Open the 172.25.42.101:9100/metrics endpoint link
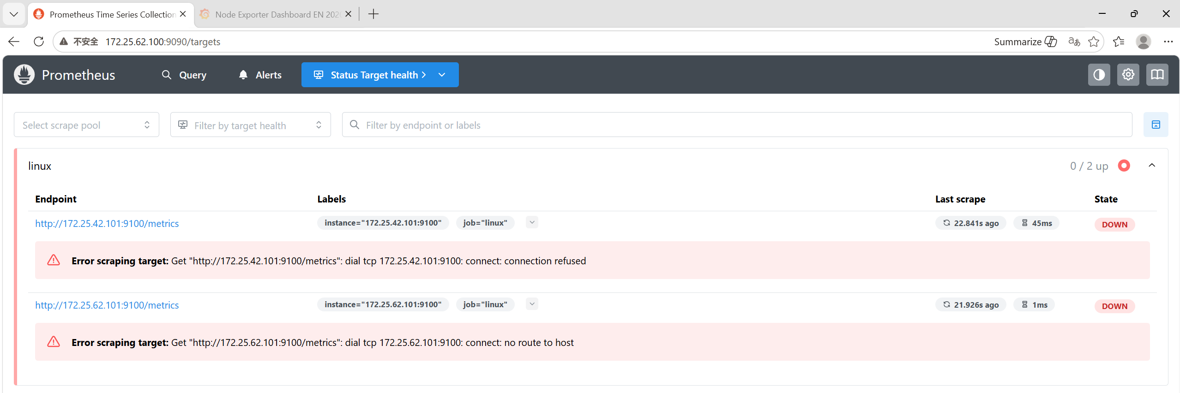This screenshot has height=393, width=1180. pyautogui.click(x=107, y=224)
